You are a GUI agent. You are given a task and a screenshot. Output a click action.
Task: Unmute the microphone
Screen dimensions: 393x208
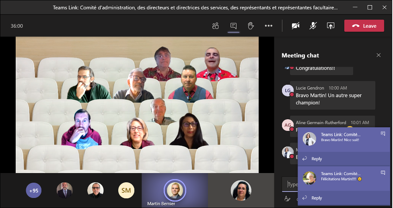tap(313, 26)
